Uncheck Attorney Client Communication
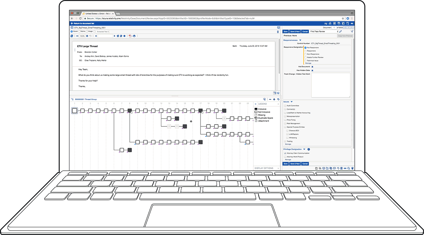 [x=285, y=152]
